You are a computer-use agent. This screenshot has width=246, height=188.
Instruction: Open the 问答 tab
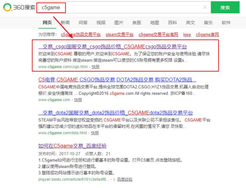pos(83,23)
